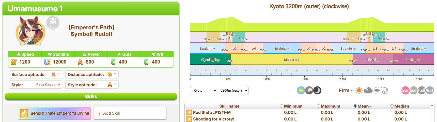The width and height of the screenshot is (437, 122).
Task: Open the Surface aptitude dropdown
Action: (x=56, y=74)
